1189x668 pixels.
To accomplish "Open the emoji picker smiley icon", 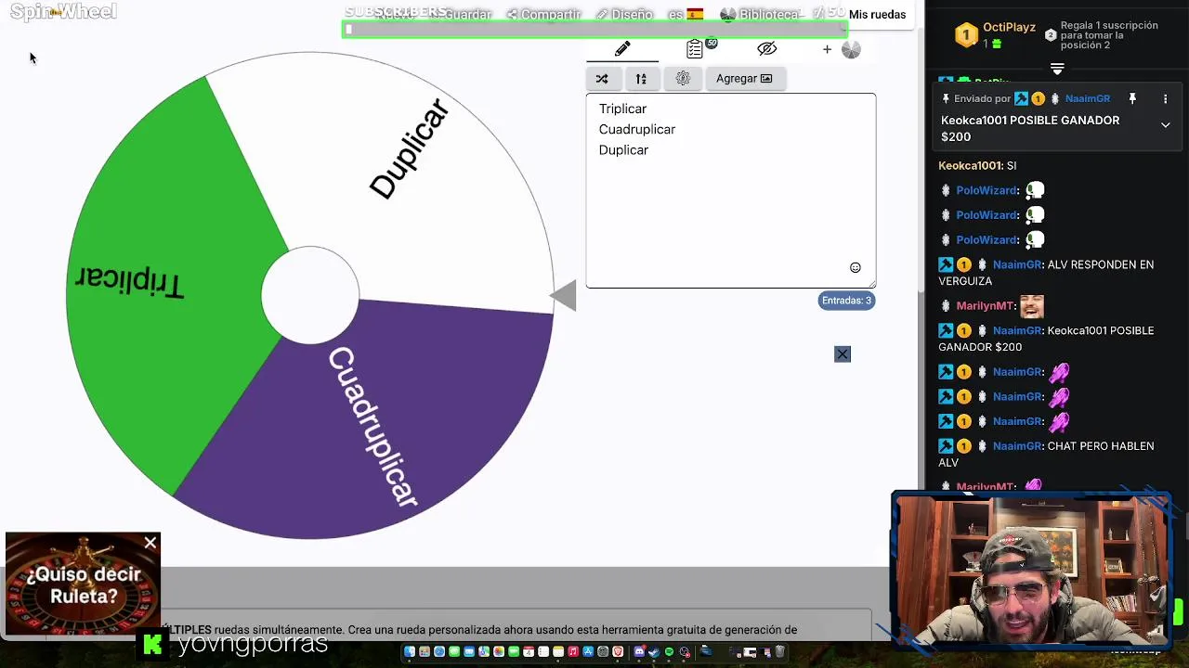I will pos(856,268).
